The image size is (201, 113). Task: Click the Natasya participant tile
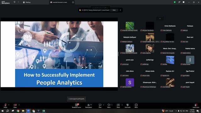[x=190, y=26]
